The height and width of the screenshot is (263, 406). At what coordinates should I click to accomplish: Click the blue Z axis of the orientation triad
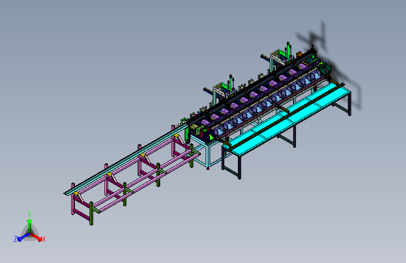[x=23, y=237]
